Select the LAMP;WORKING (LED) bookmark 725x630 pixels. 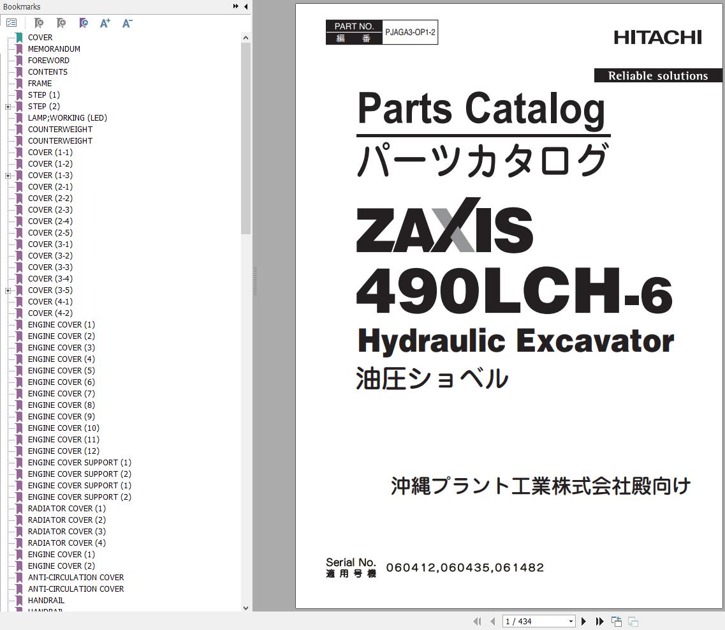tap(68, 118)
